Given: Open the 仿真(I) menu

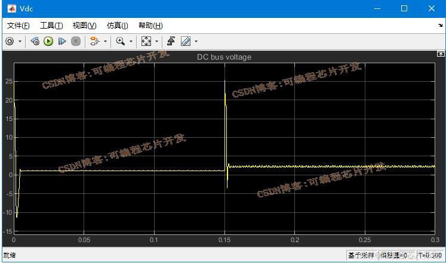Looking at the screenshot, I should (117, 26).
